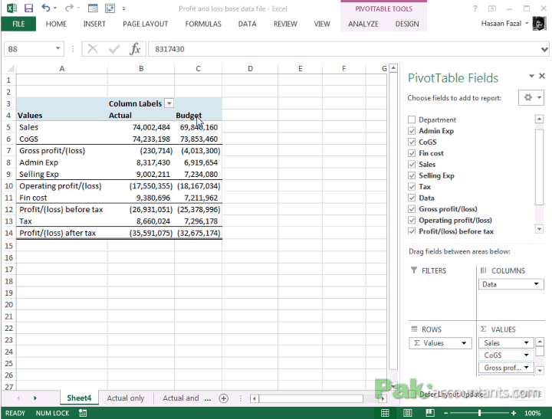
Task: Switch to the Actual only sheet tab
Action: pyautogui.click(x=126, y=398)
